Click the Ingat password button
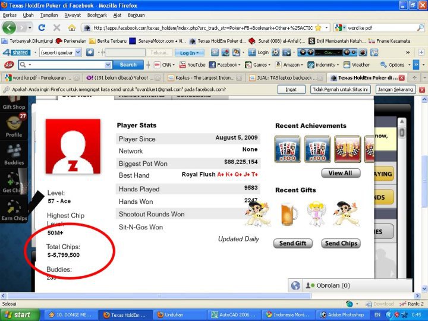Screen dimensions: 428x321 [x=291, y=89]
